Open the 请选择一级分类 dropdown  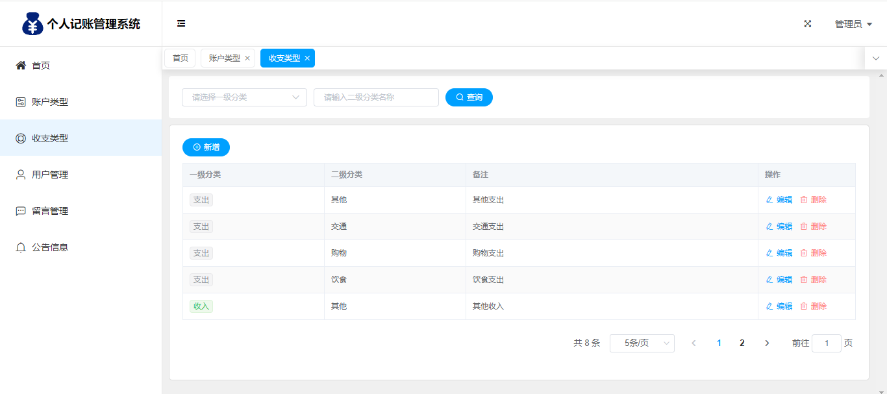[244, 97]
